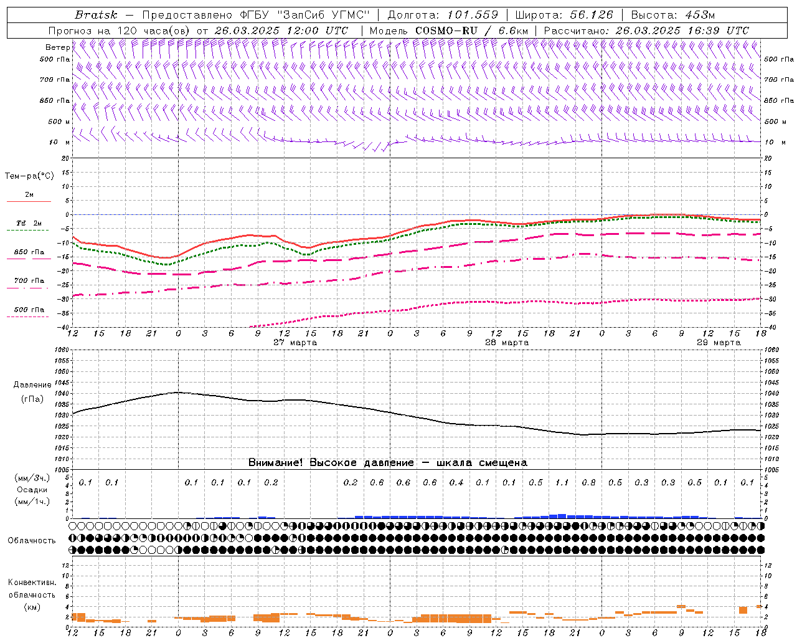Image resolution: width=797 pixels, height=638 pixels.
Task: Click the "0.4" precipitation amount value
Action: 456,482
